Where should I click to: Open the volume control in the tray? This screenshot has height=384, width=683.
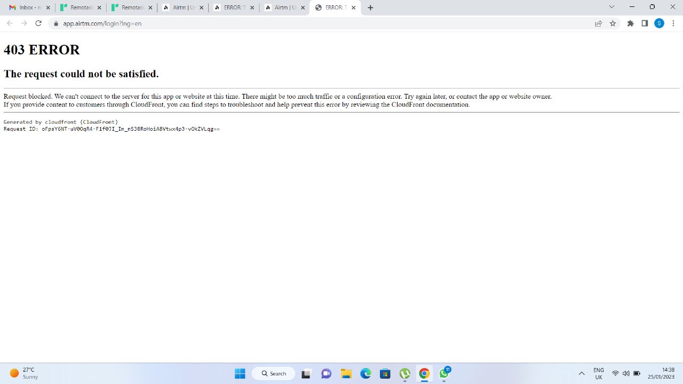[626, 373]
